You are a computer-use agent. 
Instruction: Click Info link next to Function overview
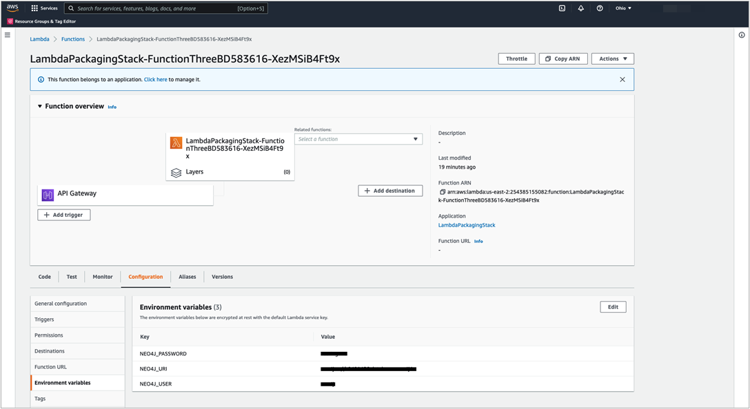pyautogui.click(x=112, y=107)
